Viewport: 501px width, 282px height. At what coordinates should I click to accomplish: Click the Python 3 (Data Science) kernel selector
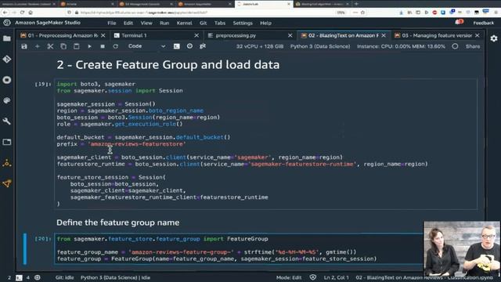(320, 46)
